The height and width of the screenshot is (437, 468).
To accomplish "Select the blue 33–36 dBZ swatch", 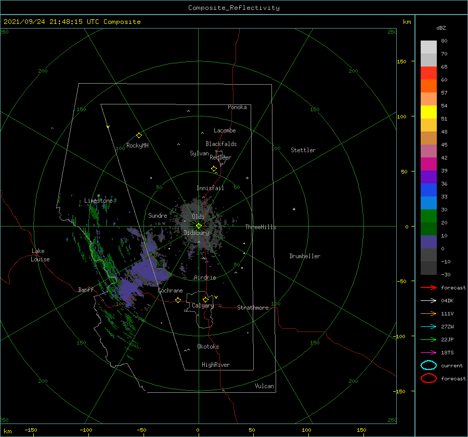I will tap(428, 190).
